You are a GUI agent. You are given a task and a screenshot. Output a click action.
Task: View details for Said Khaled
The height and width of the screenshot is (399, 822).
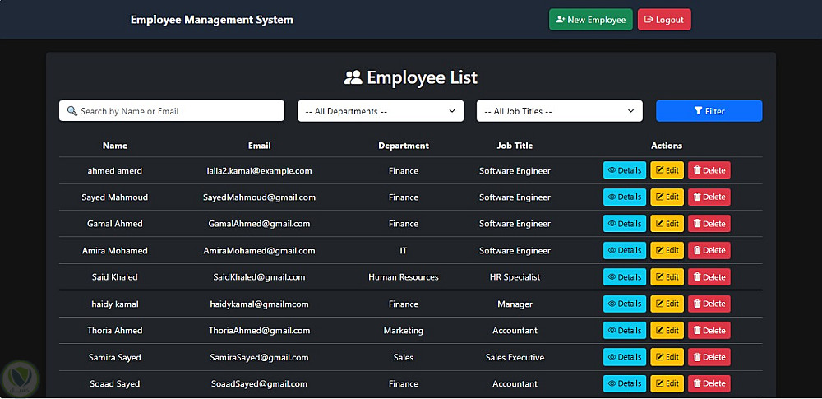[x=625, y=277]
